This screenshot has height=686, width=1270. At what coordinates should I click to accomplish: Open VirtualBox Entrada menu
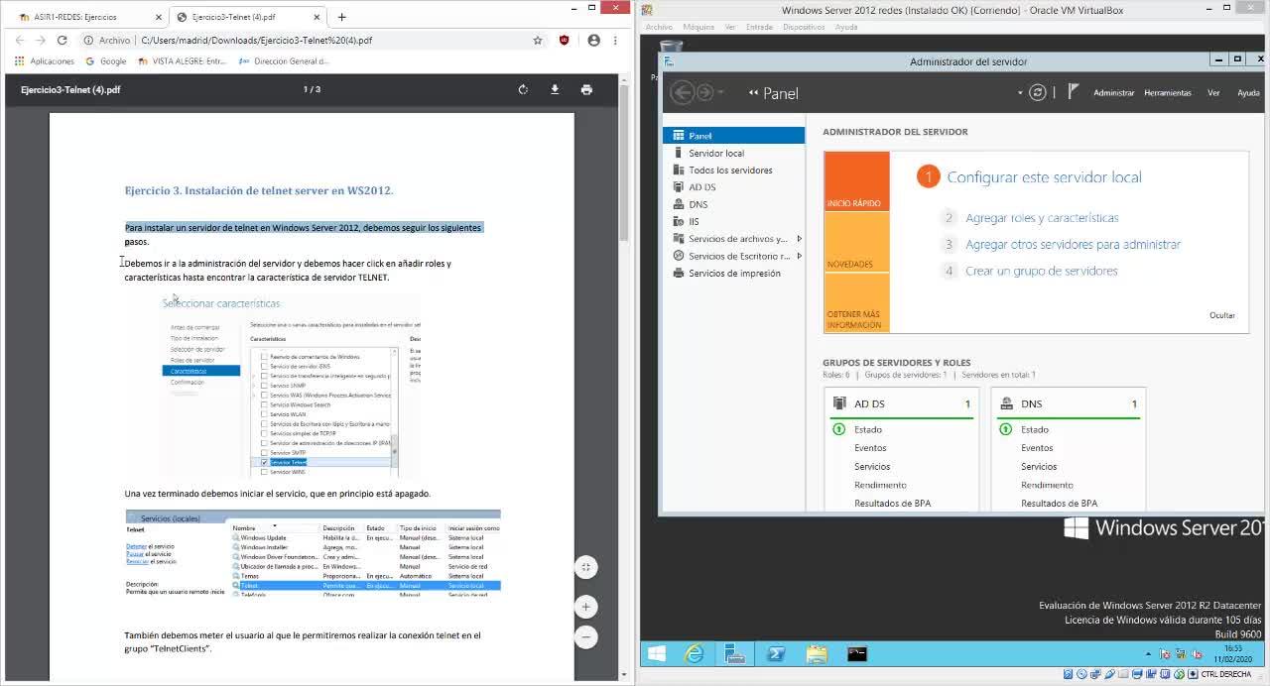tap(759, 27)
